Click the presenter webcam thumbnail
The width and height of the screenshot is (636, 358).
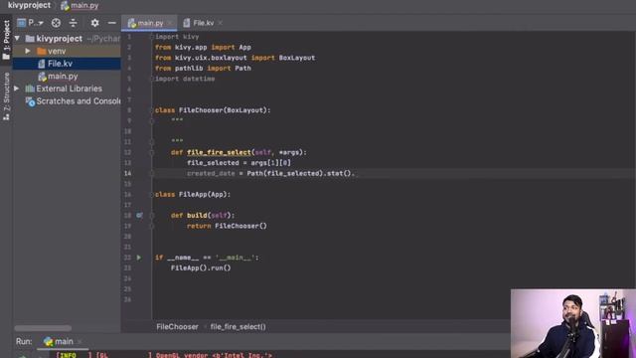click(x=573, y=323)
